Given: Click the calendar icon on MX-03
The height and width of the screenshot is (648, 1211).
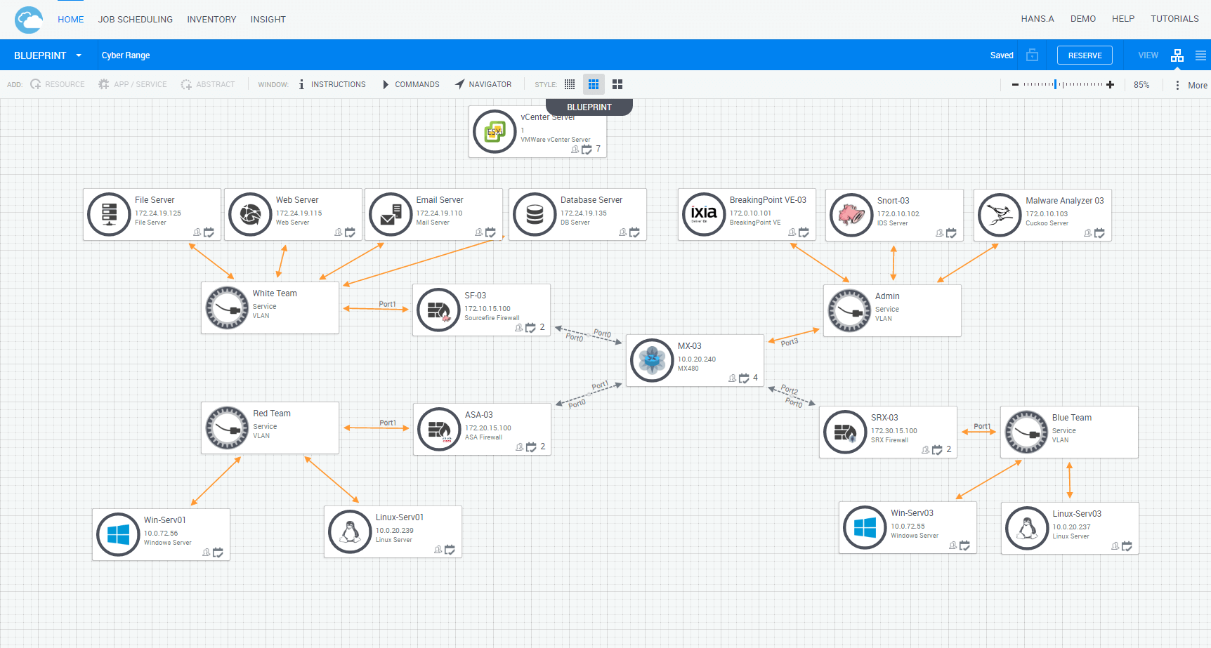Looking at the screenshot, I should (744, 378).
